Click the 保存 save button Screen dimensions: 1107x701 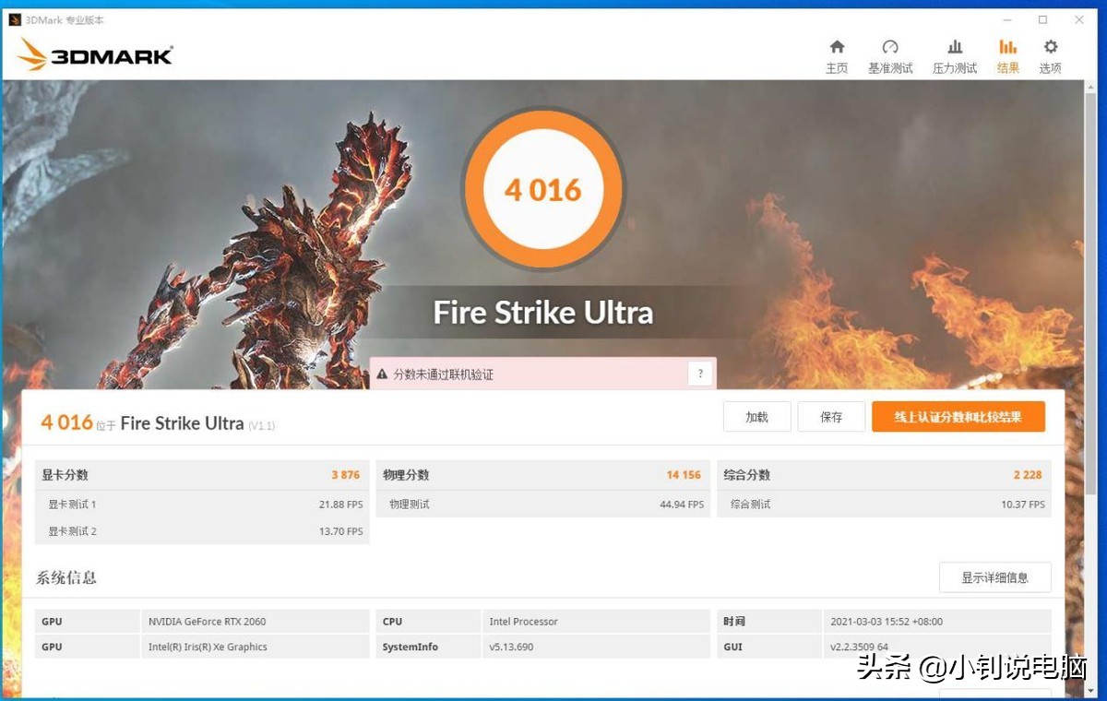(831, 417)
